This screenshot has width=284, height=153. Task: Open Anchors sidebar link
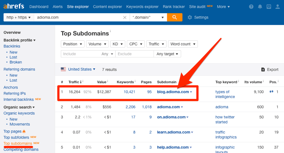point(11,88)
